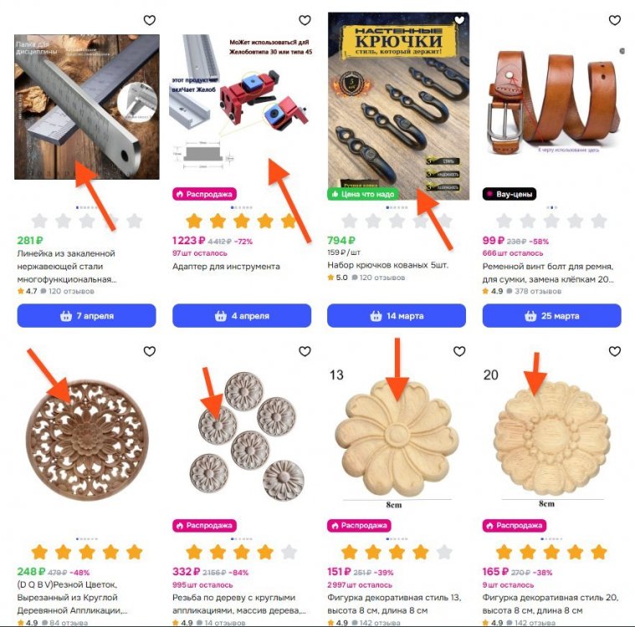This screenshot has height=627, width=635.
Task: Select the Вау-цены badge on the belt item
Action: [x=510, y=194]
